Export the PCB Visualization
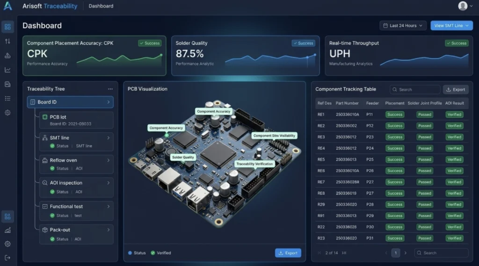 (x=288, y=253)
